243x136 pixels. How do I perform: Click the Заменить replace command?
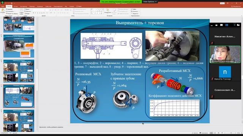[x=135, y=11]
